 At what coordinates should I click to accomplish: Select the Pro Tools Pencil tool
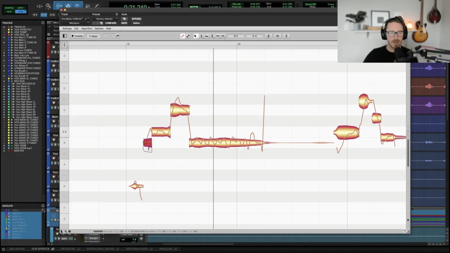pyautogui.click(x=96, y=6)
